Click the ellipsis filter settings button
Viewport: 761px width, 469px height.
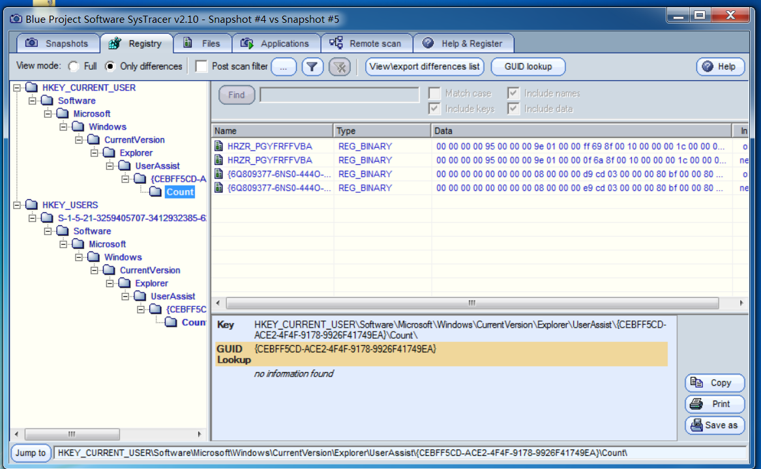[284, 66]
